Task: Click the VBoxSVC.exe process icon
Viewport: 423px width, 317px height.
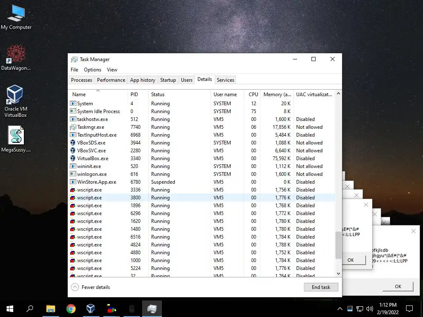Action: 73,150
